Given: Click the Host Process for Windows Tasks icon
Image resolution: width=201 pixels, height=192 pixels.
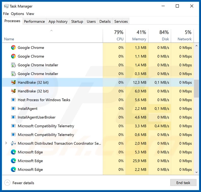Looking at the screenshot, I should click(13, 100).
